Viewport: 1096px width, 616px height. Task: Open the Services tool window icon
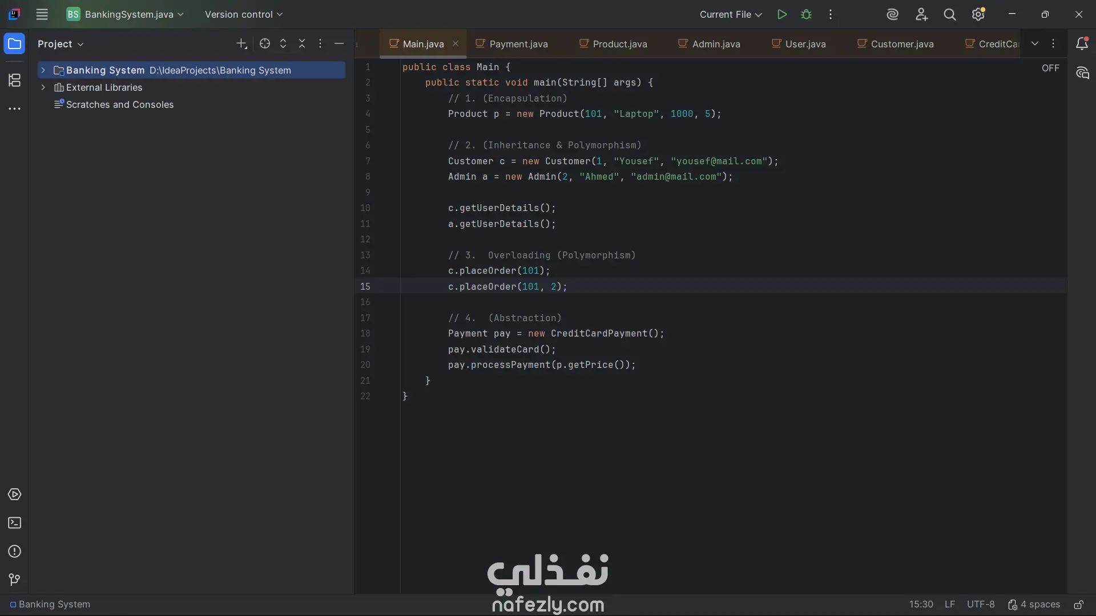point(15,495)
